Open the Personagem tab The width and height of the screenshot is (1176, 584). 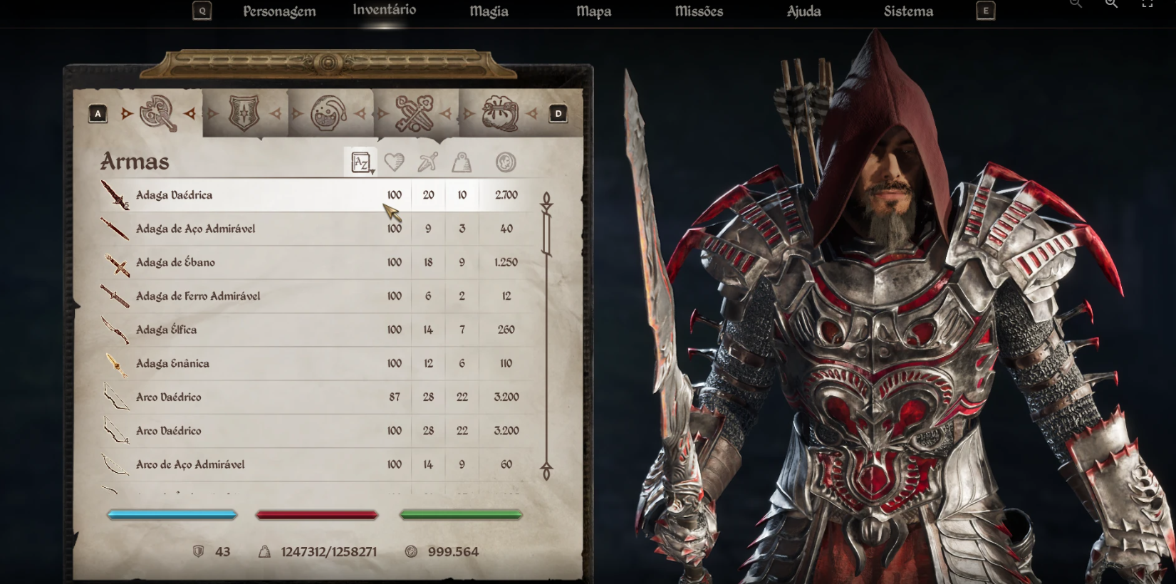279,11
